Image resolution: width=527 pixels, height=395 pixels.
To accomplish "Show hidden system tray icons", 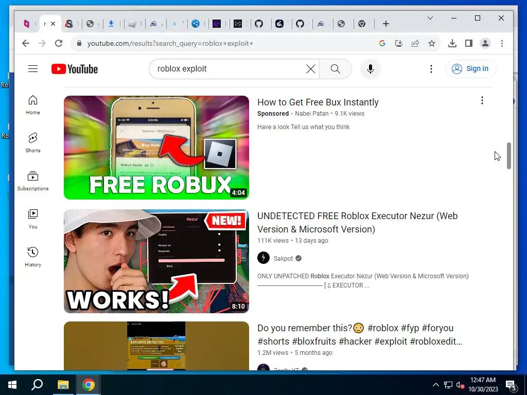I will [x=435, y=385].
